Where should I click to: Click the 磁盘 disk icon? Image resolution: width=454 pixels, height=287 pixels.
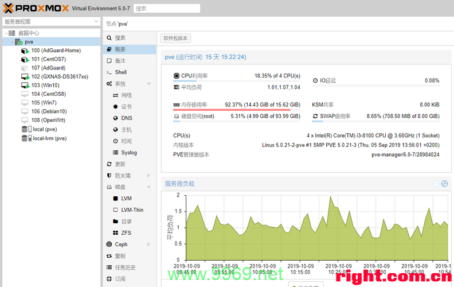109,187
